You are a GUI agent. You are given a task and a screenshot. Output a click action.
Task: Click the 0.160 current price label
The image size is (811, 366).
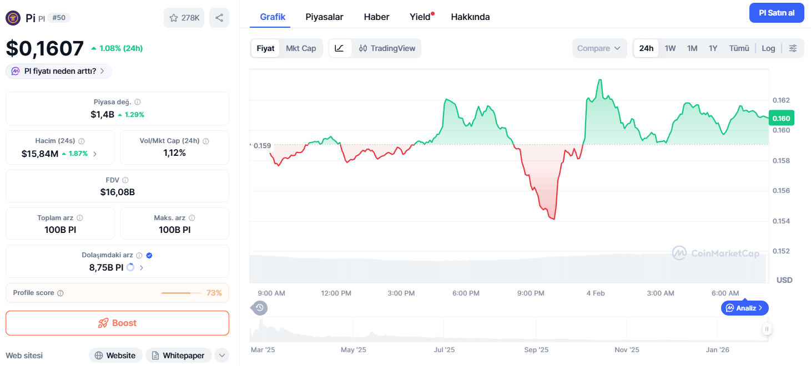point(782,118)
